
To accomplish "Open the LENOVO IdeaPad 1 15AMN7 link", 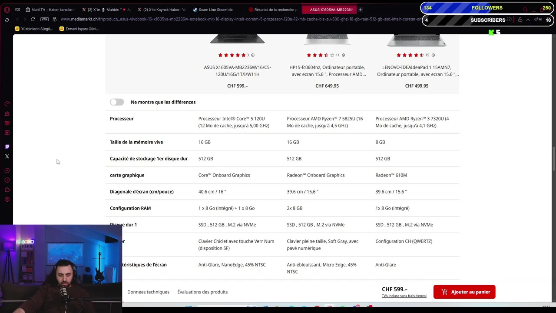I will (417, 71).
